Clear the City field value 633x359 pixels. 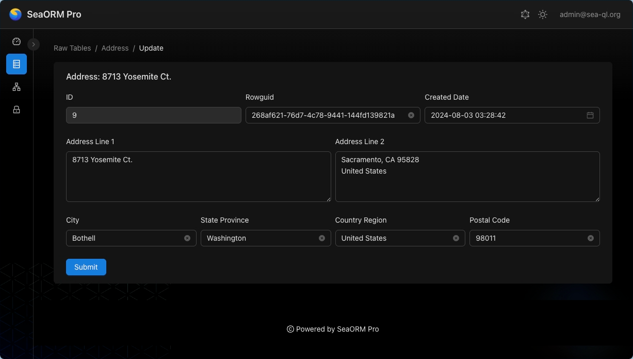pyautogui.click(x=187, y=238)
